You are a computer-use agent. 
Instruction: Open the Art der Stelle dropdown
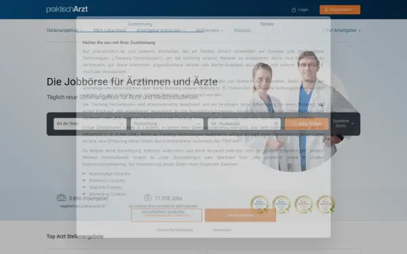(90, 124)
